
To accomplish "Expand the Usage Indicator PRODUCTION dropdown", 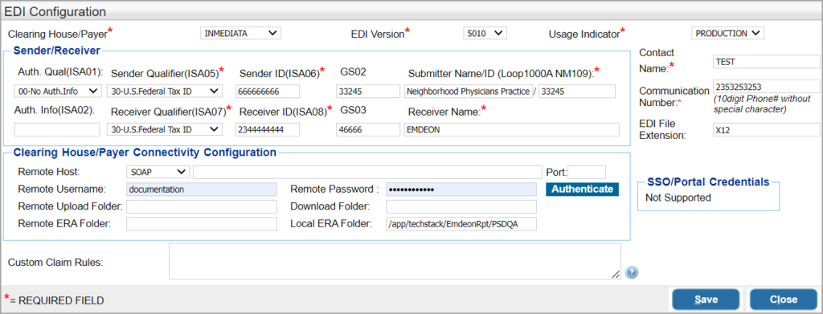I will point(727,33).
